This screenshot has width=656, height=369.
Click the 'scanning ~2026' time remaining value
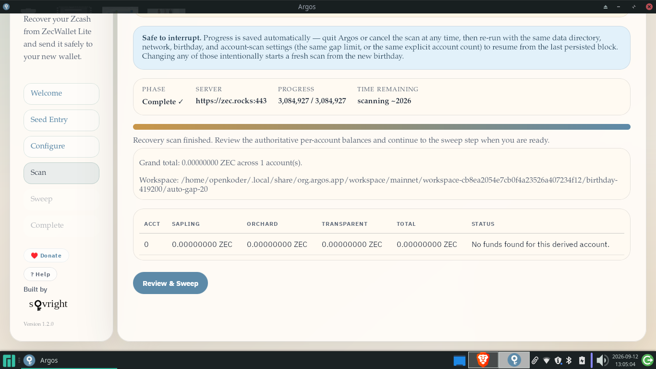384,101
